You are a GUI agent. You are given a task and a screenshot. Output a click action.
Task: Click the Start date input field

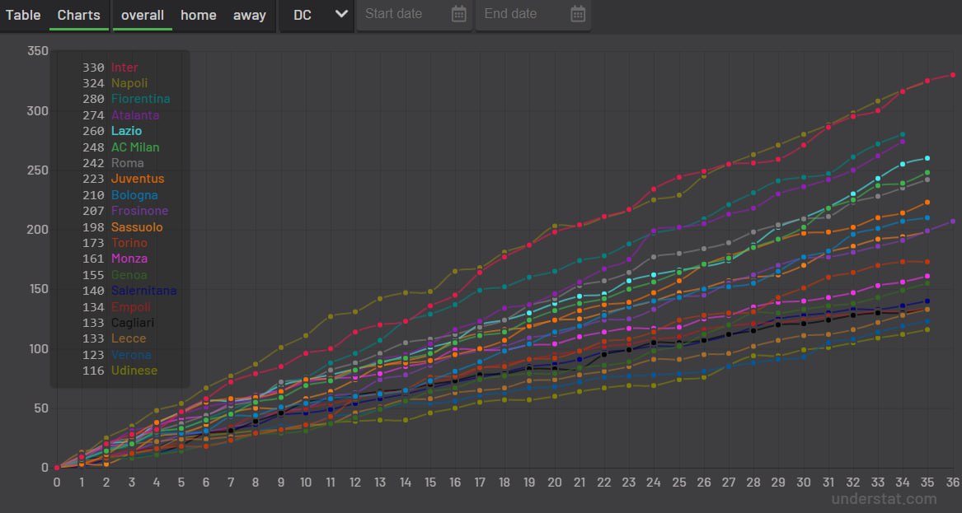404,14
